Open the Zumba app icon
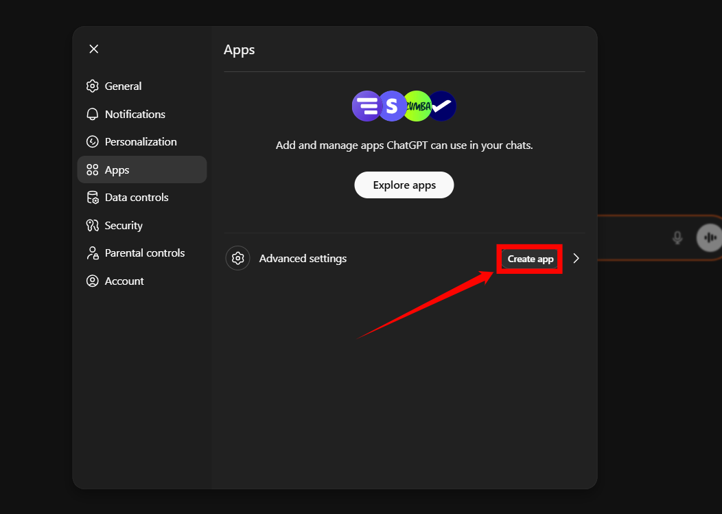722x514 pixels. 417,106
